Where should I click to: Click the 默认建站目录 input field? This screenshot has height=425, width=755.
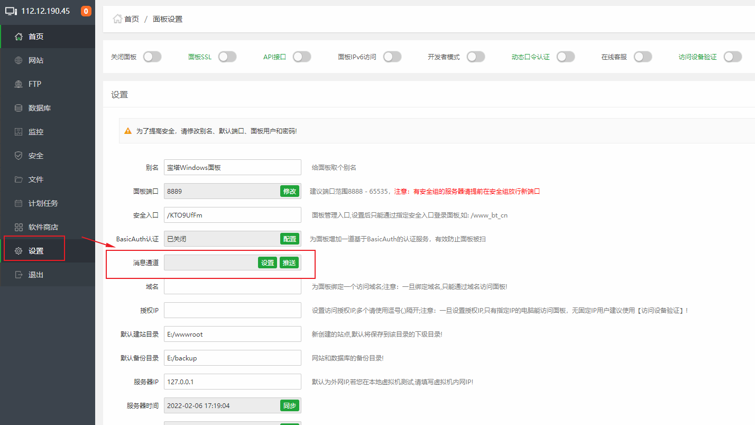(233, 334)
